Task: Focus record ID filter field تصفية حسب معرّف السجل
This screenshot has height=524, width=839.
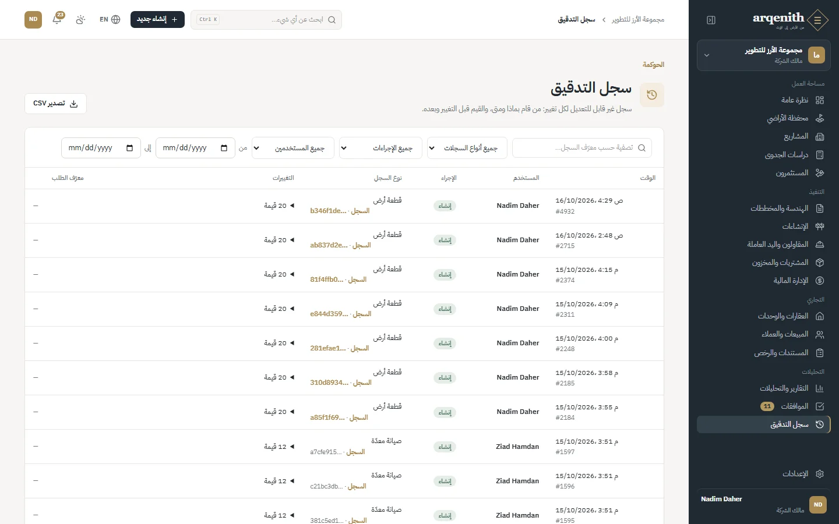Action: click(582, 148)
